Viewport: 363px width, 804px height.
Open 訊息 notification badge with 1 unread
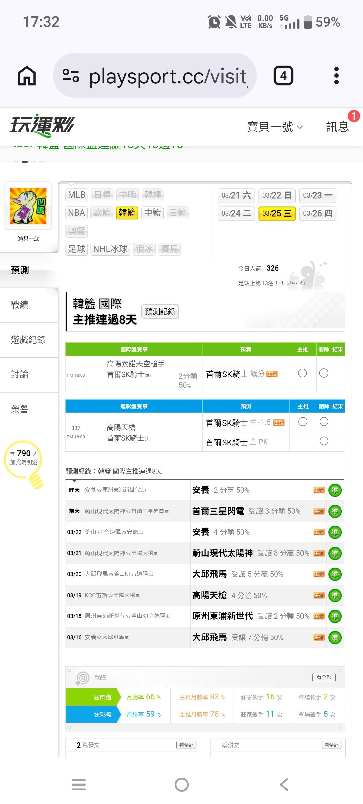(353, 116)
